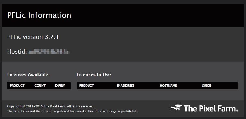Screen dimensions: 246x119
Task: Click the SINCE column header
Action: pyautogui.click(x=206, y=86)
